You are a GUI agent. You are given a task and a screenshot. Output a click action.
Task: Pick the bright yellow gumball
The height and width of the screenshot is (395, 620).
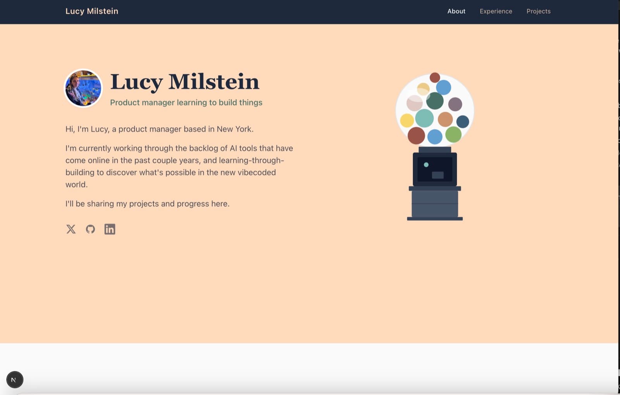coord(407,120)
